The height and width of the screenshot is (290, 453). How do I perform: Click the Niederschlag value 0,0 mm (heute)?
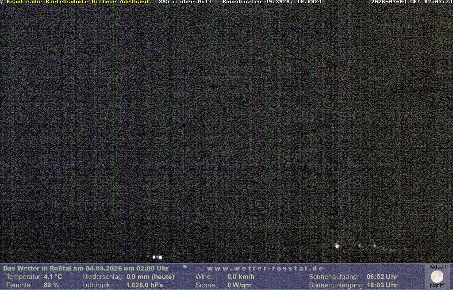pyautogui.click(x=150, y=277)
